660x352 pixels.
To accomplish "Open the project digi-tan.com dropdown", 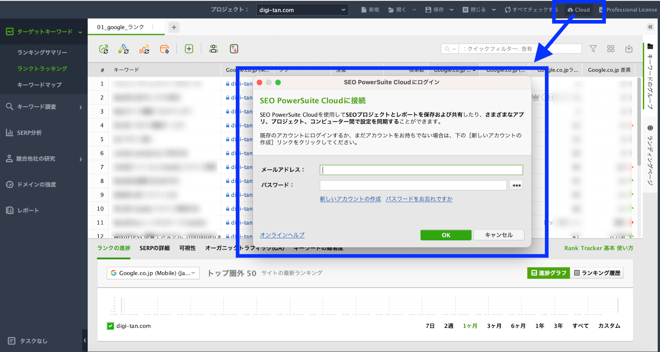I will click(302, 10).
